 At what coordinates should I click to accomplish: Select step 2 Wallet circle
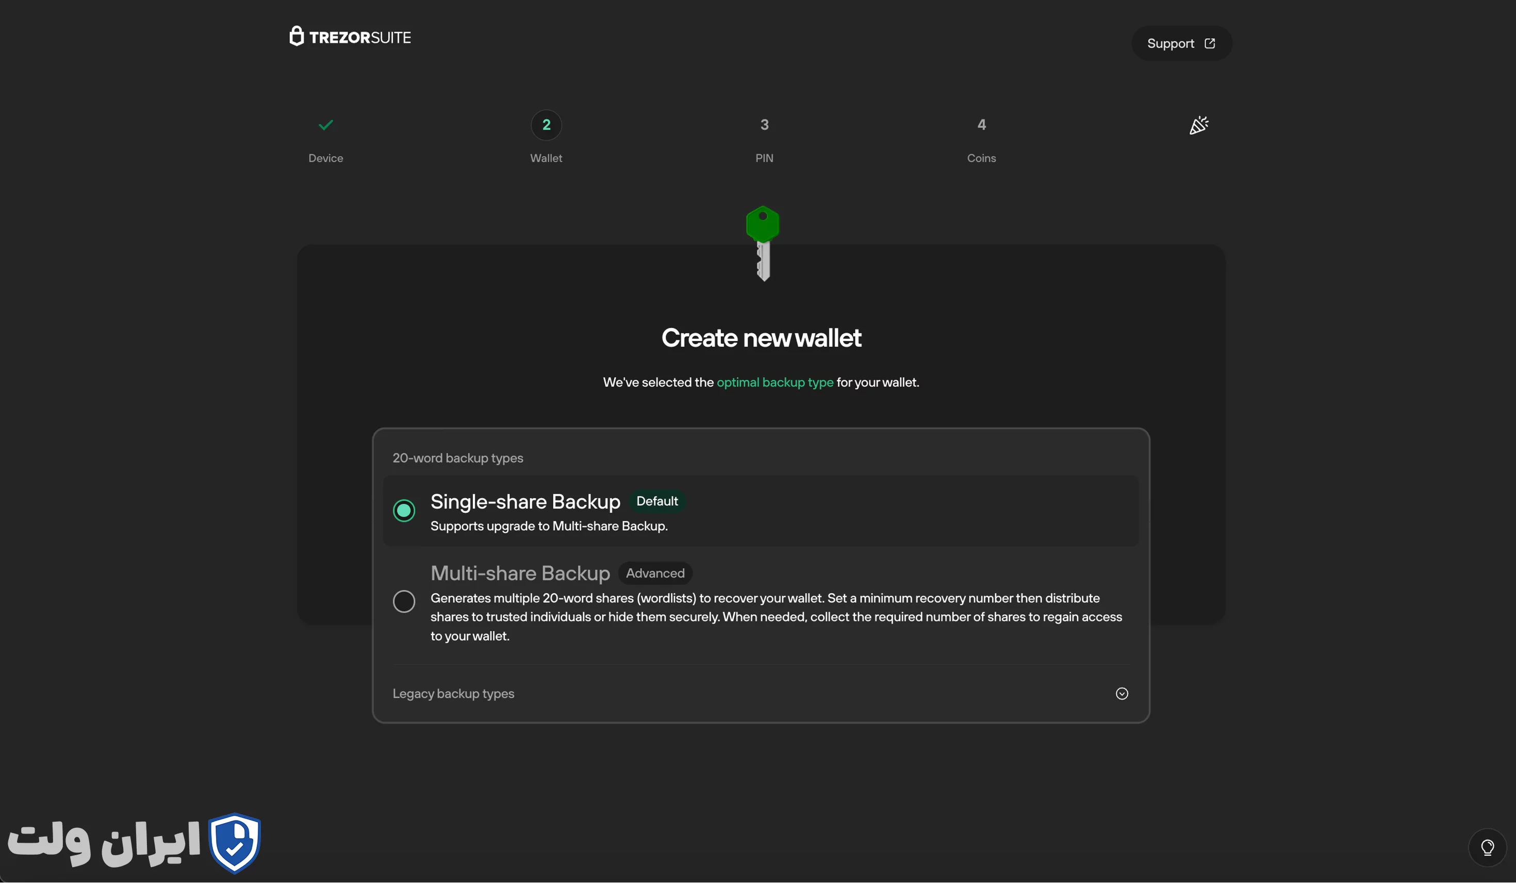point(546,125)
